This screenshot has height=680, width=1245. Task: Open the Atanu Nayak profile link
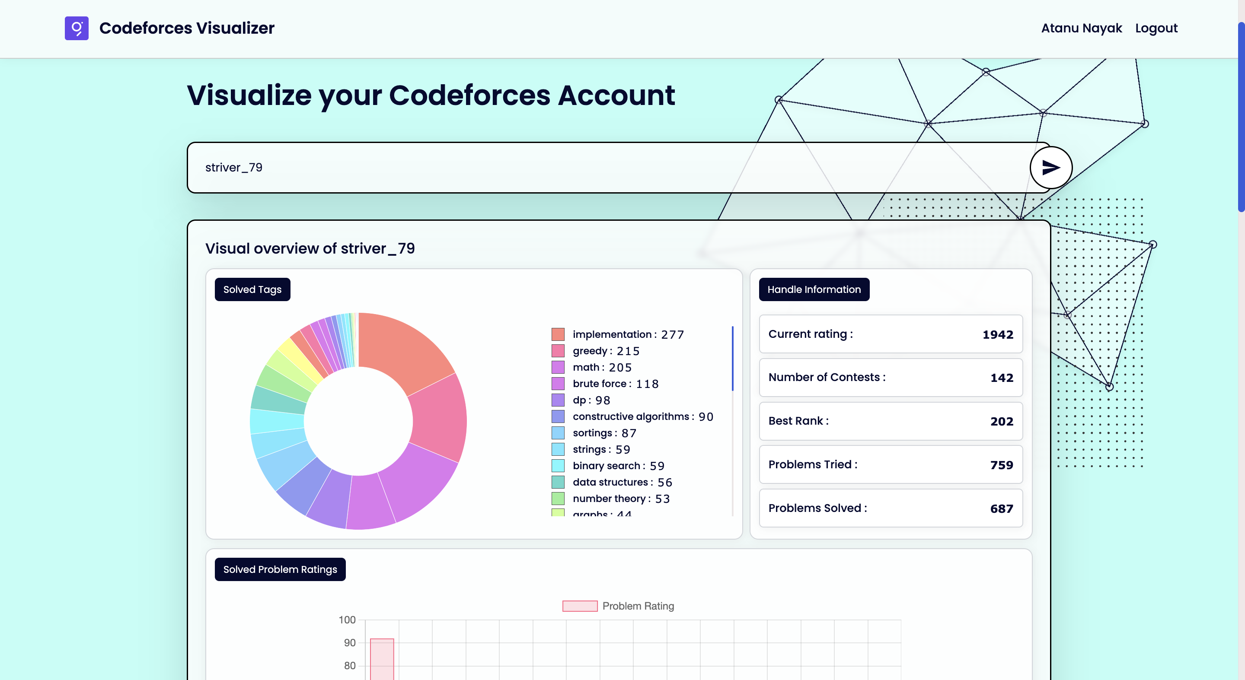pyautogui.click(x=1081, y=28)
